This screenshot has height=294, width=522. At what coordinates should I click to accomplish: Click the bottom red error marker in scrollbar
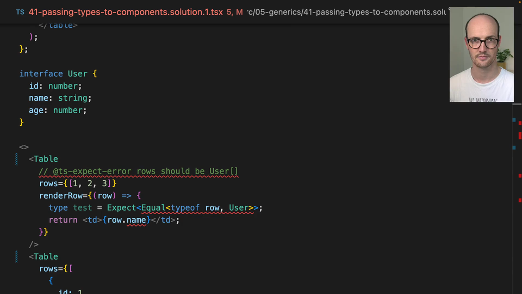point(520,200)
